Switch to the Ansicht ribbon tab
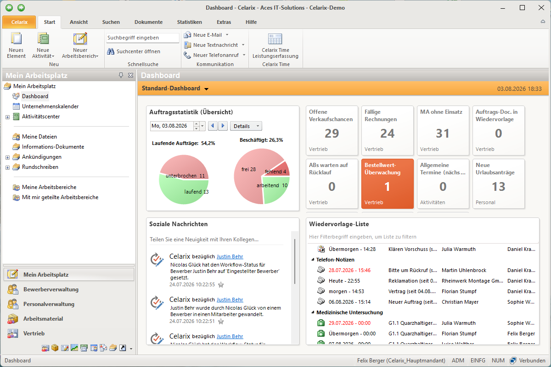Image resolution: width=551 pixels, height=367 pixels. click(x=79, y=22)
